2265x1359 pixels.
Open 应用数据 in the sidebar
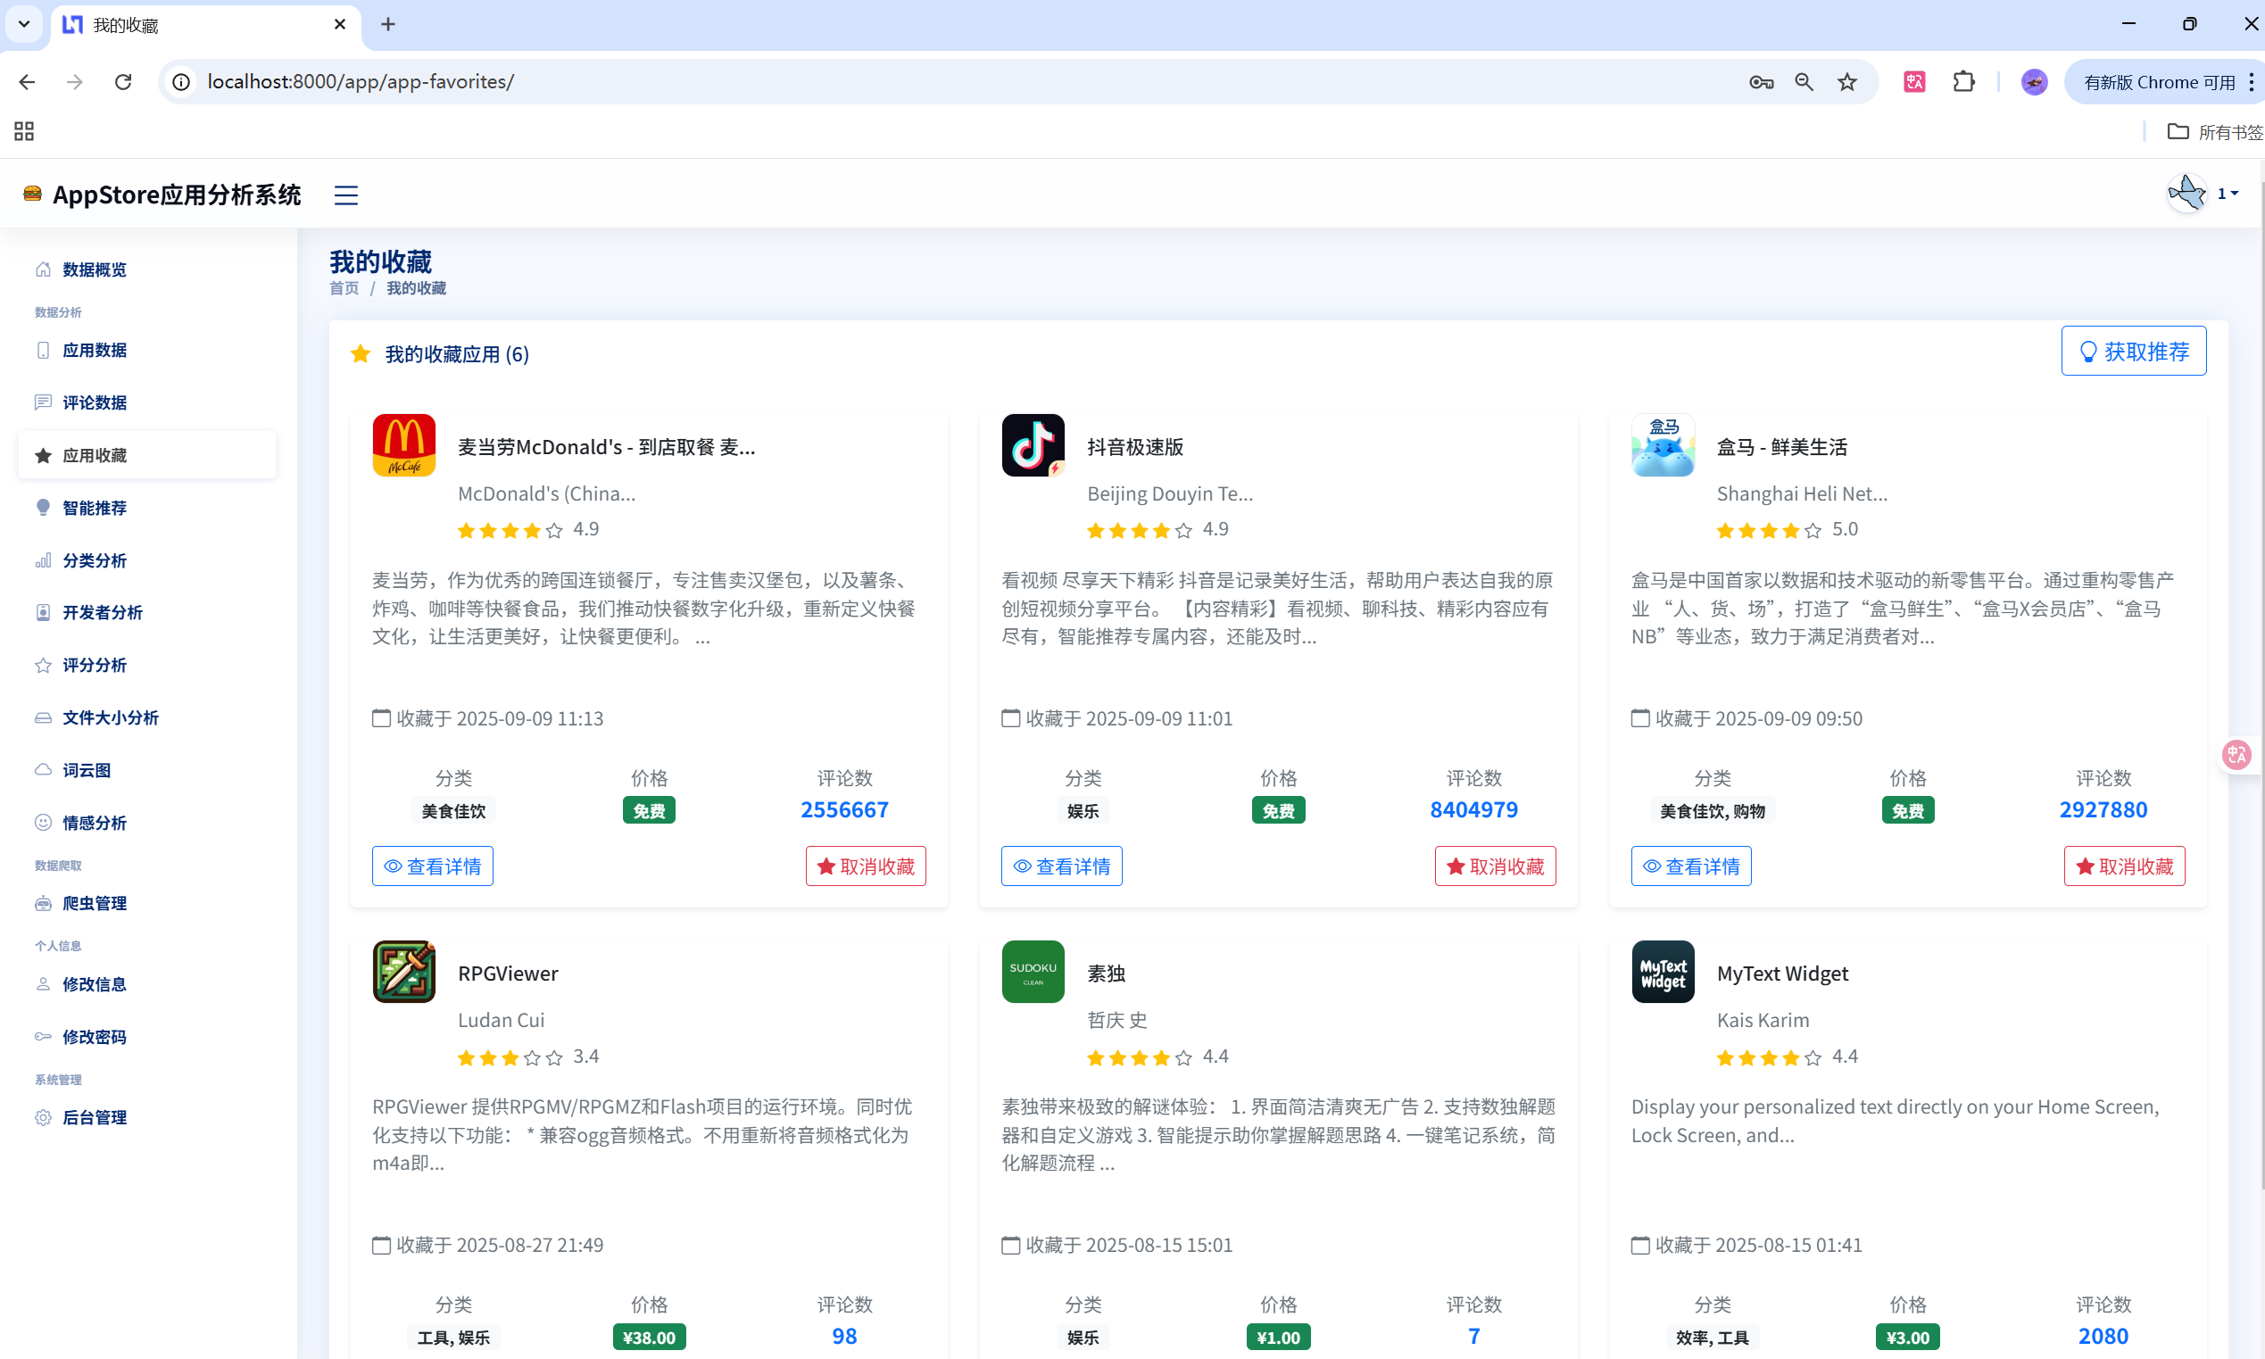pos(146,350)
